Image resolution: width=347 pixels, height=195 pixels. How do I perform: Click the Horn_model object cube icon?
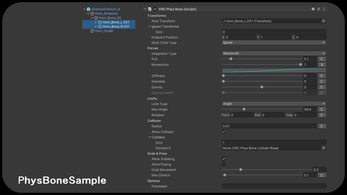92,31
